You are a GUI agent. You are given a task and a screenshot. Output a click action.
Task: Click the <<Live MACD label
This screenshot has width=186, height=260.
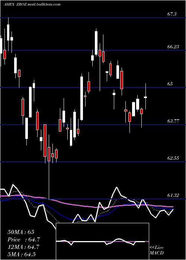157,250
